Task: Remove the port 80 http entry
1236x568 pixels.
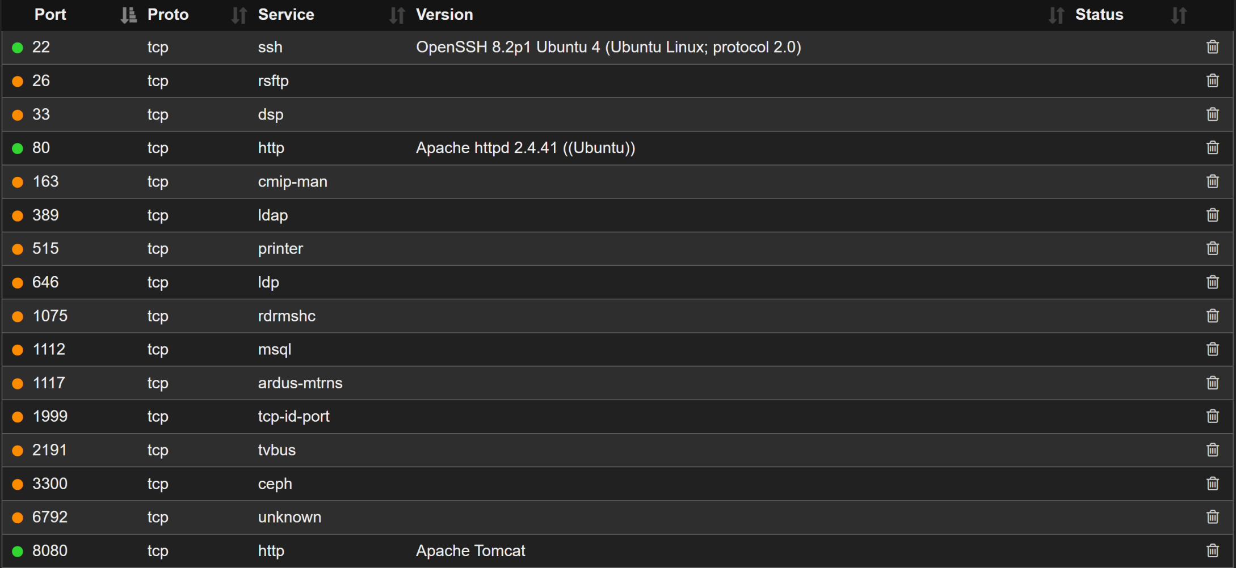Action: [x=1212, y=148]
